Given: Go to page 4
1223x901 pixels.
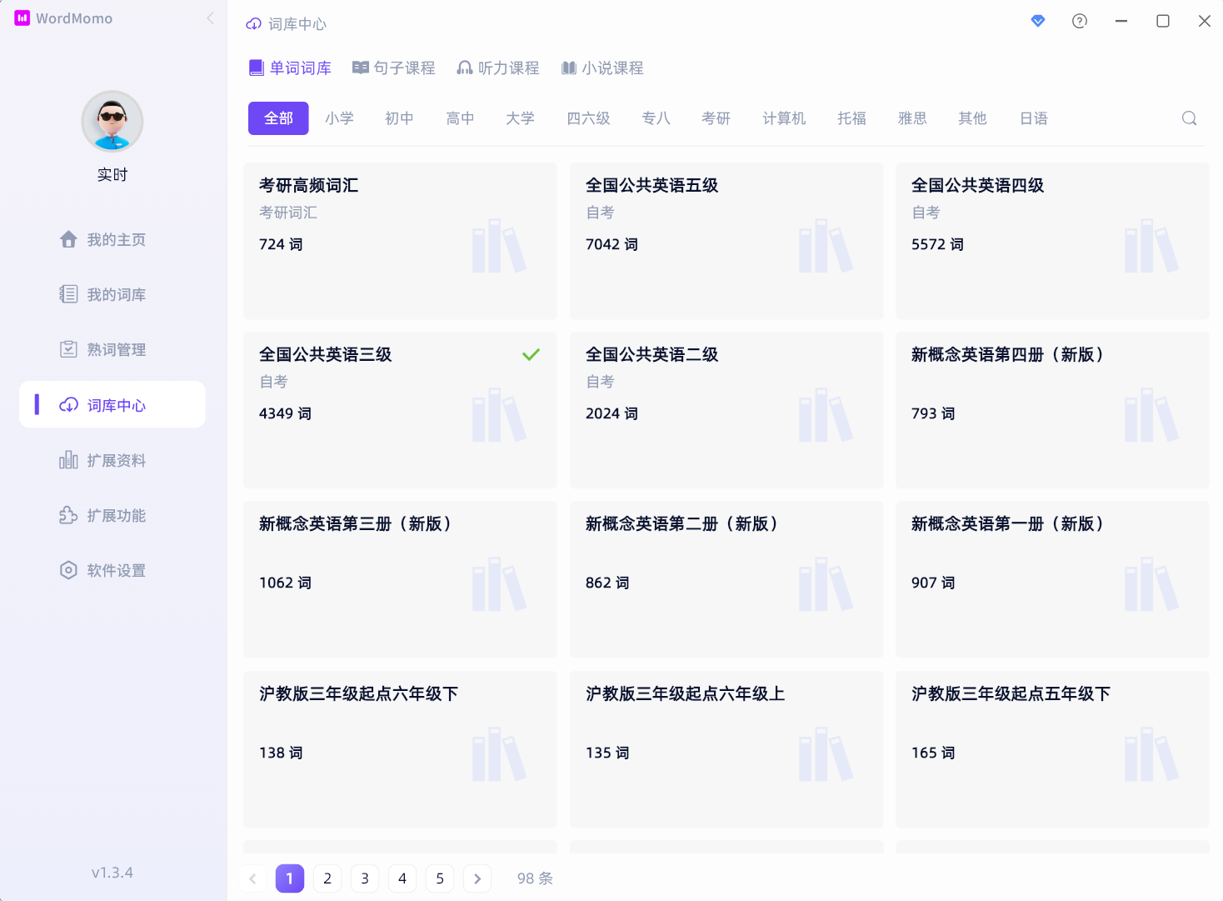Looking at the screenshot, I should tap(402, 878).
